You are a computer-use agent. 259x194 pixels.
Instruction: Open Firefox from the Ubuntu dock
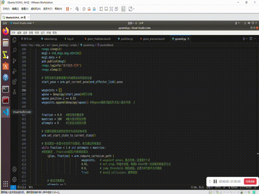[x=6, y=31]
